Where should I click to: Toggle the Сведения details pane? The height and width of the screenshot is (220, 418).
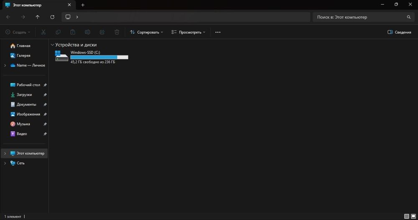click(x=399, y=32)
